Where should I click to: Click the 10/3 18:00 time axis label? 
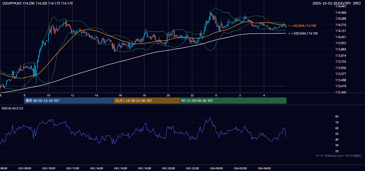coord(144,168)
